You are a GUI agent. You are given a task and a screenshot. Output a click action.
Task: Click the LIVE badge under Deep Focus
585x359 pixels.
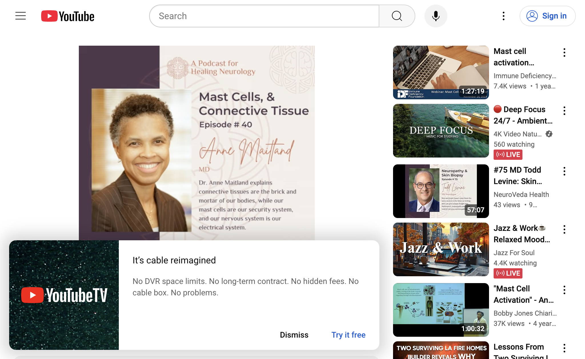pyautogui.click(x=508, y=155)
